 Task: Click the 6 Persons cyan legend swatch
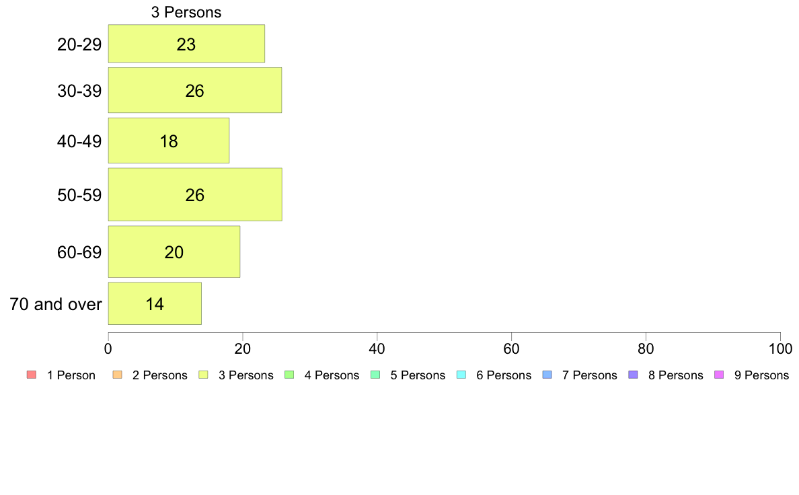coord(461,375)
